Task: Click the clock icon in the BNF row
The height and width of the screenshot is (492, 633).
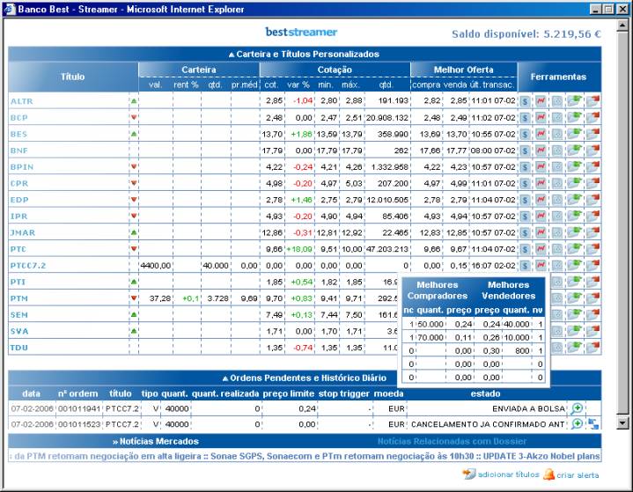Action: (557, 151)
